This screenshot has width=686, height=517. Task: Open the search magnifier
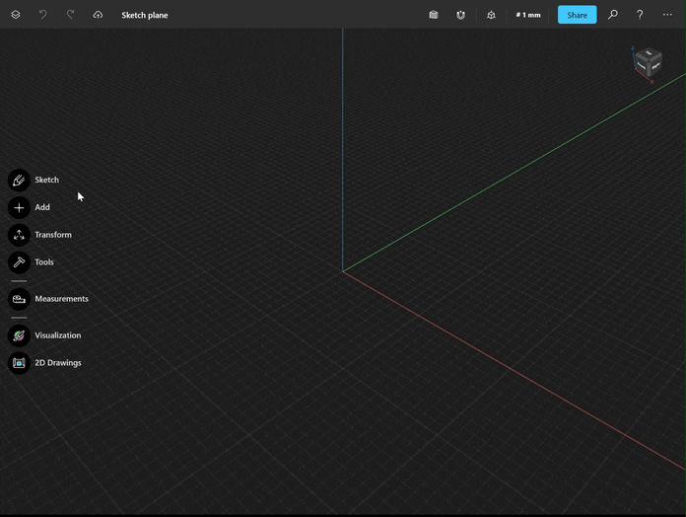click(x=613, y=15)
